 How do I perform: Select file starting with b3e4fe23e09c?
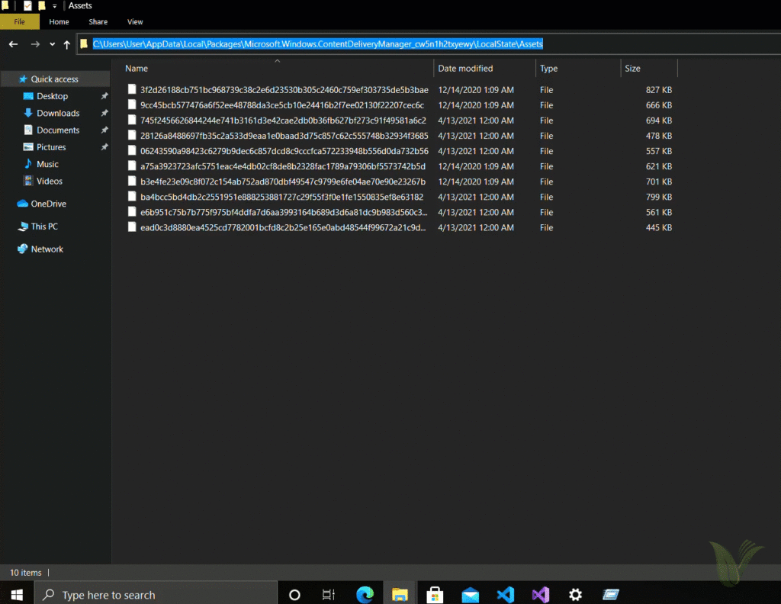pos(282,182)
